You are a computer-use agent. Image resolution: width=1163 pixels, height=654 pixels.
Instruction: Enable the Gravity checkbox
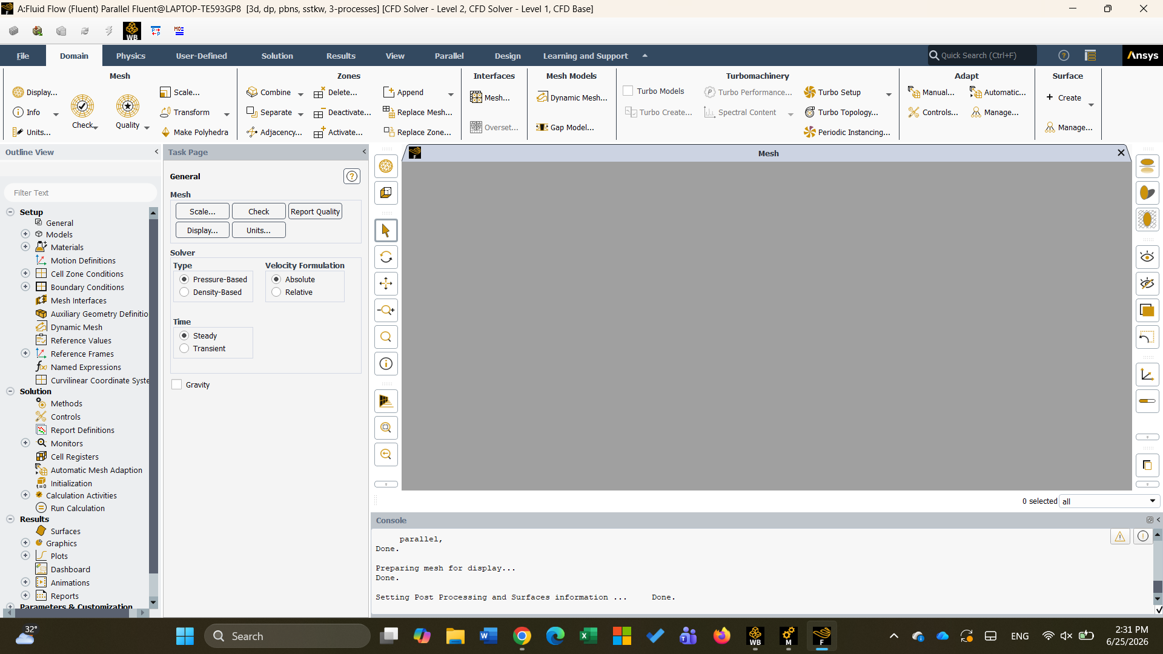click(x=177, y=385)
